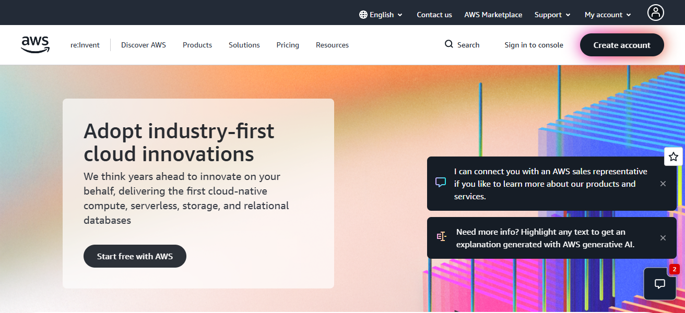Screen dimensions: 685x313
Task: Open the Resources menu
Action: 332,45
